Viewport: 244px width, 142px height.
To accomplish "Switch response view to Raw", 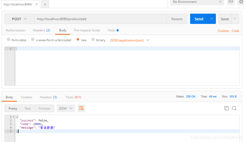I will [x=28, y=108].
